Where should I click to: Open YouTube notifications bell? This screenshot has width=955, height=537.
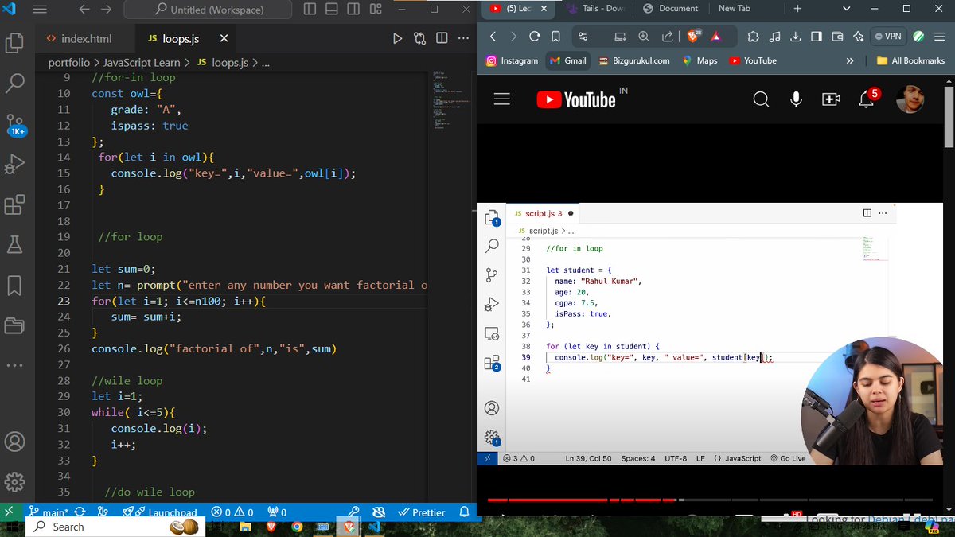pyautogui.click(x=868, y=99)
